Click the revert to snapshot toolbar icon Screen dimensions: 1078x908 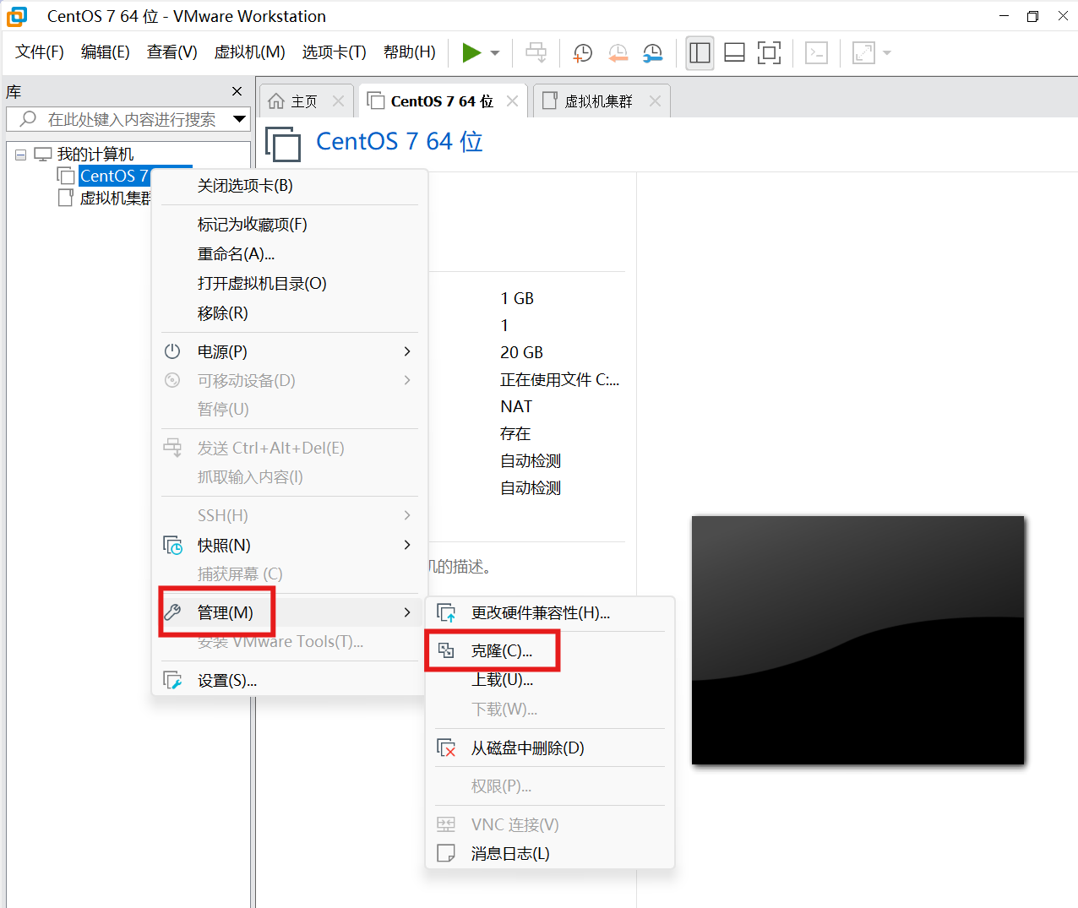click(x=618, y=53)
